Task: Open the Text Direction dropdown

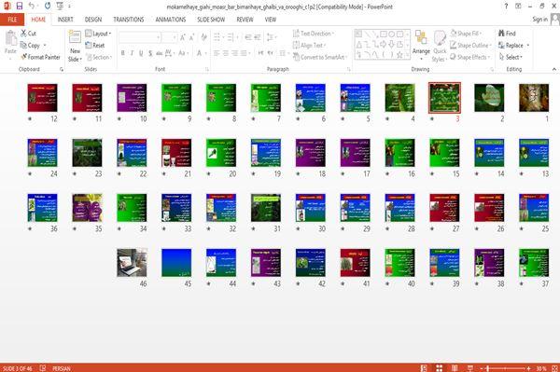Action: [x=314, y=34]
